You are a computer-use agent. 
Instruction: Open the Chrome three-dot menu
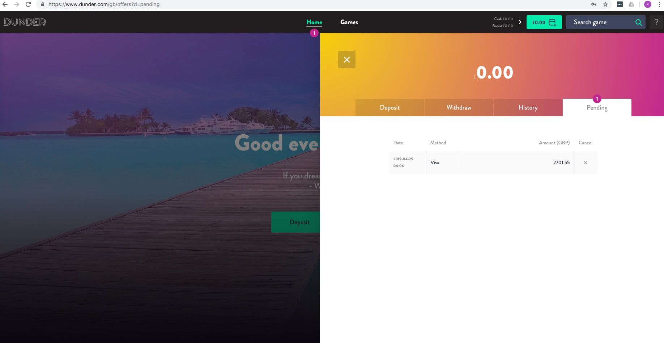(659, 4)
